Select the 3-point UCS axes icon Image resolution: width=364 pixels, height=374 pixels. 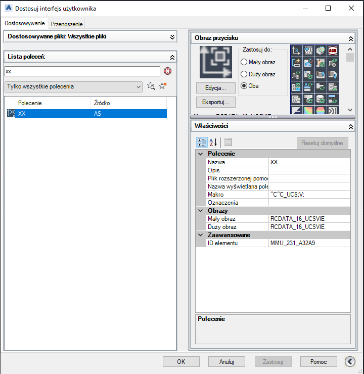point(296,51)
